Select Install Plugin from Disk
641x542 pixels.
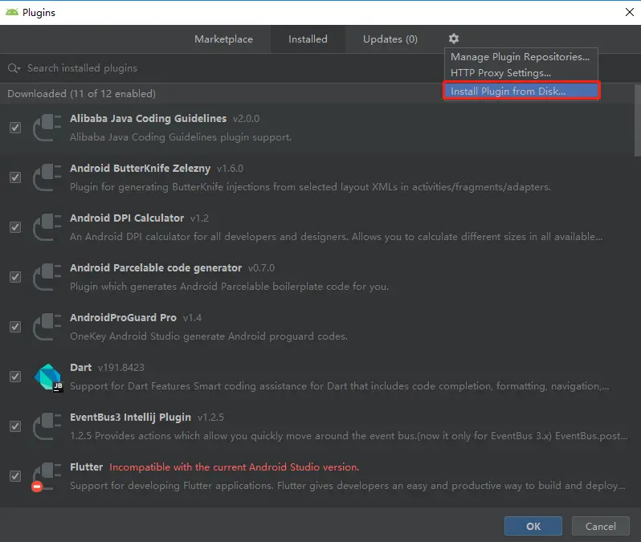pyautogui.click(x=521, y=91)
